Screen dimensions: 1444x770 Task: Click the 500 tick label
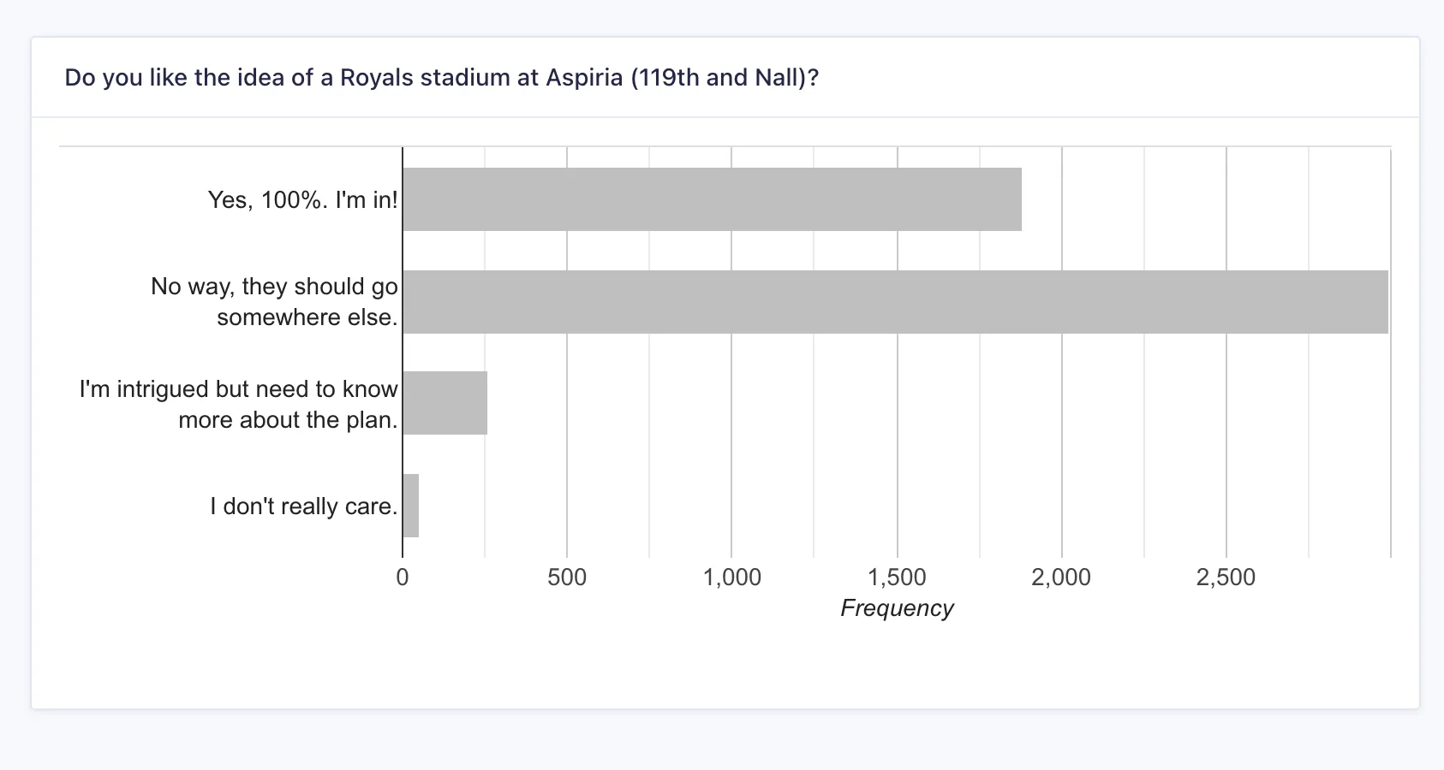pos(567,577)
